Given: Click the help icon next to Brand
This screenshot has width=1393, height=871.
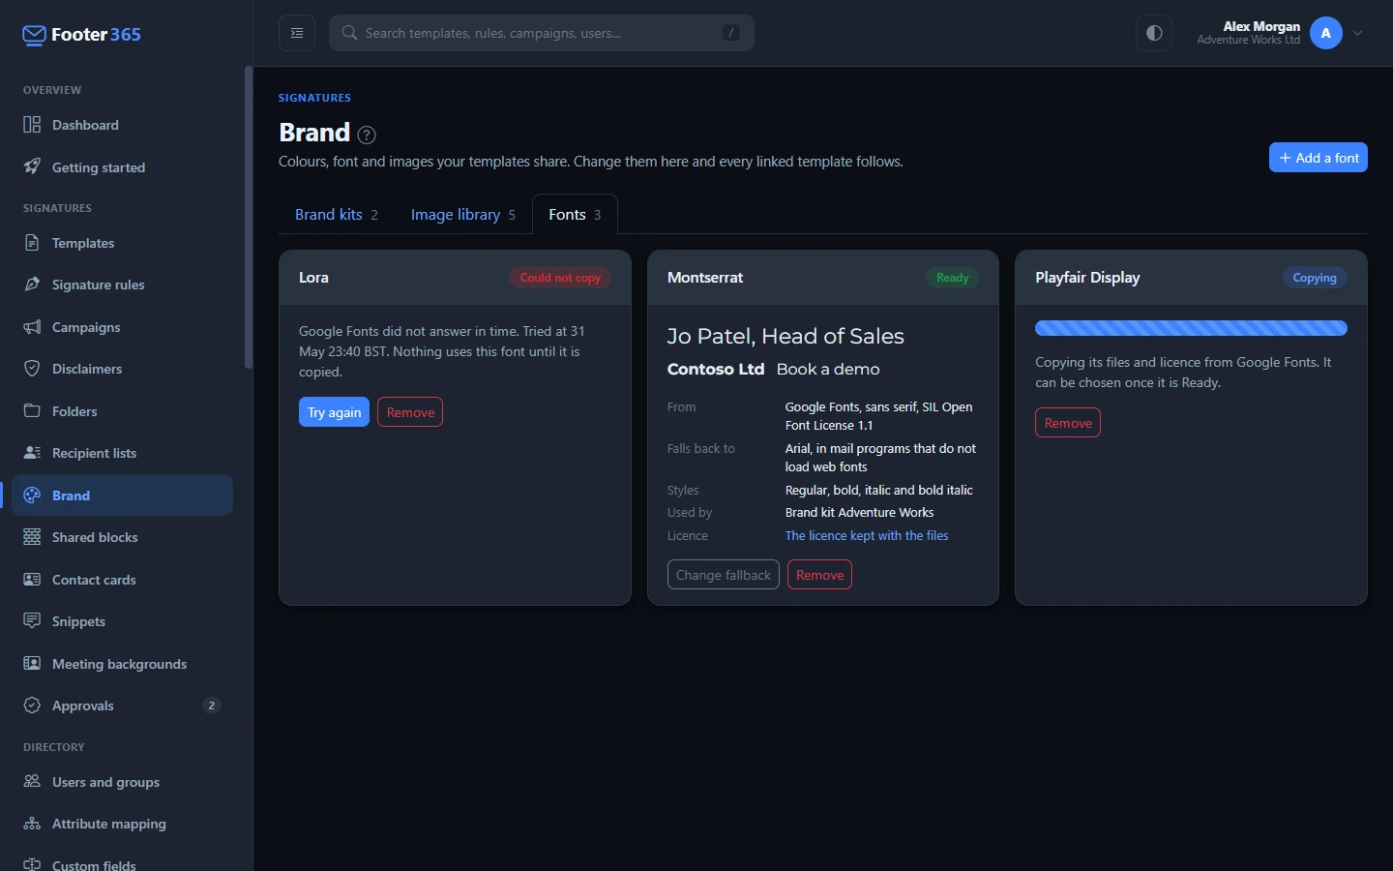Looking at the screenshot, I should click(x=367, y=135).
